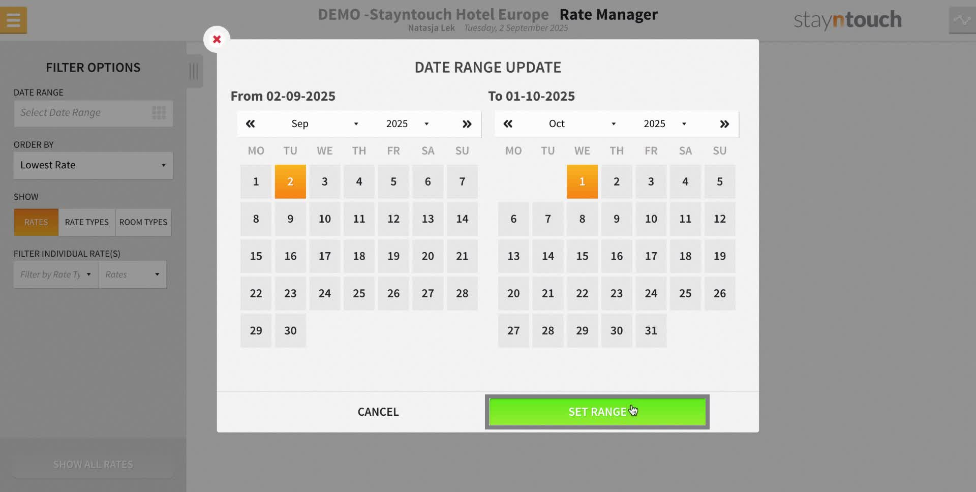This screenshot has height=492, width=976.
Task: Select October 31 in To calendar
Action: (x=651, y=330)
